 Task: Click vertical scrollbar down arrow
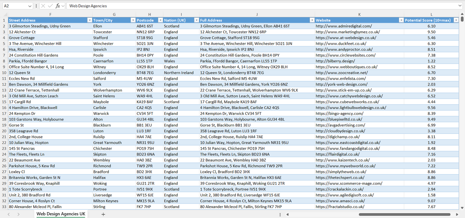[462, 208]
